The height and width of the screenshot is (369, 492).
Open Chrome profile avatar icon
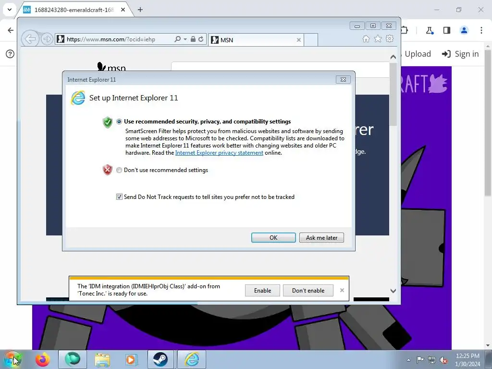tap(464, 30)
